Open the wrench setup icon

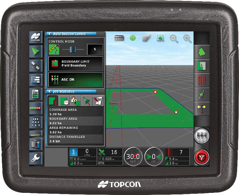(36, 158)
